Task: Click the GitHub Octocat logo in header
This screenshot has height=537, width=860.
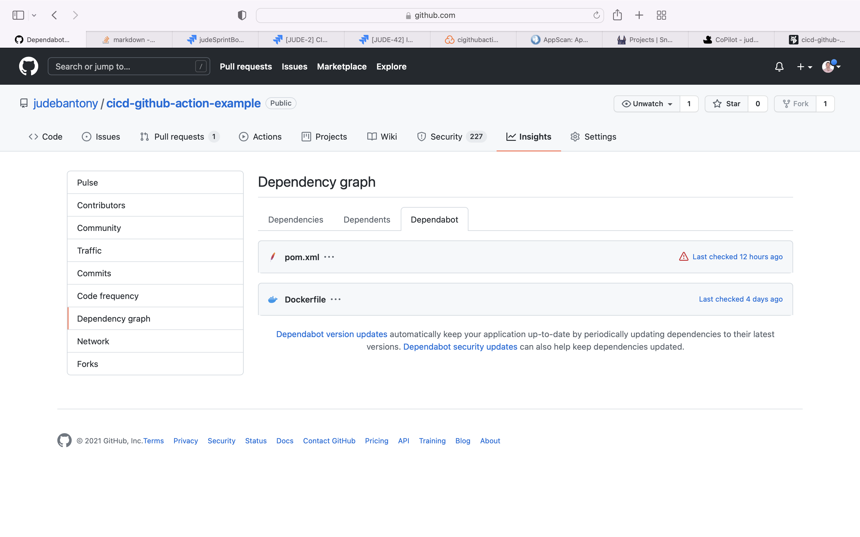Action: tap(28, 67)
